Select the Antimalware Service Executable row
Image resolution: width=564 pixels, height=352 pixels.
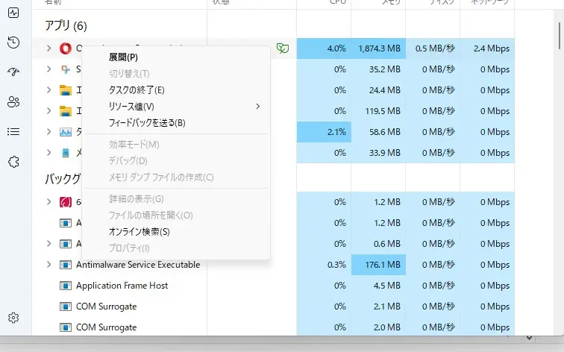click(138, 265)
